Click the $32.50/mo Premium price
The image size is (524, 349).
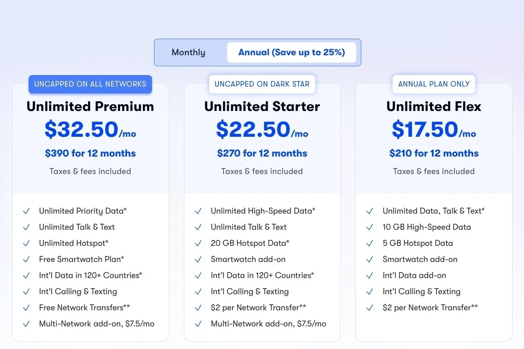(90, 129)
